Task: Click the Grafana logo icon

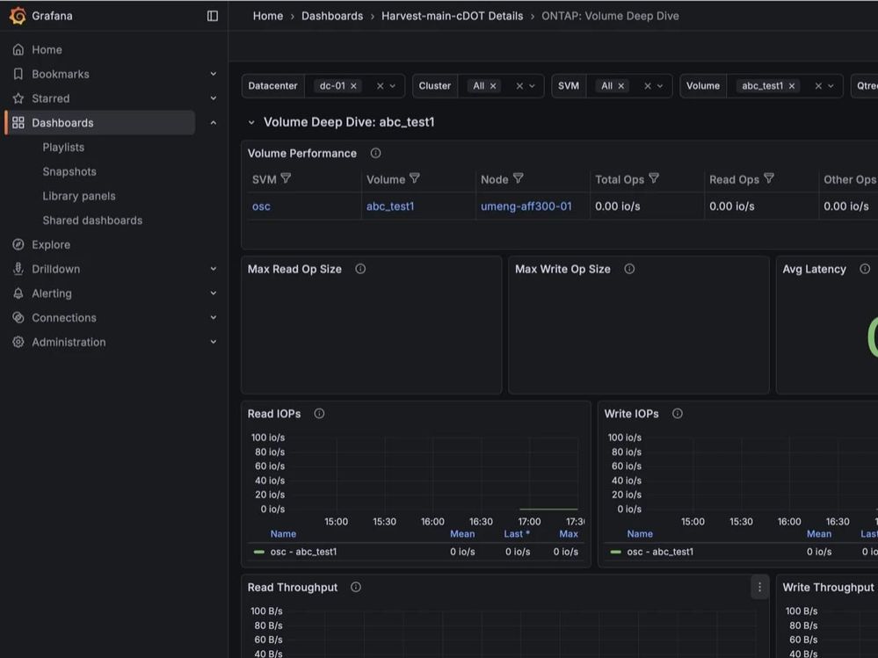Action: [x=18, y=16]
